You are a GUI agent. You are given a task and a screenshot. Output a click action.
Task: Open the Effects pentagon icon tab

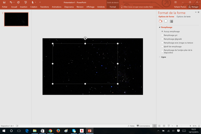click(166, 21)
